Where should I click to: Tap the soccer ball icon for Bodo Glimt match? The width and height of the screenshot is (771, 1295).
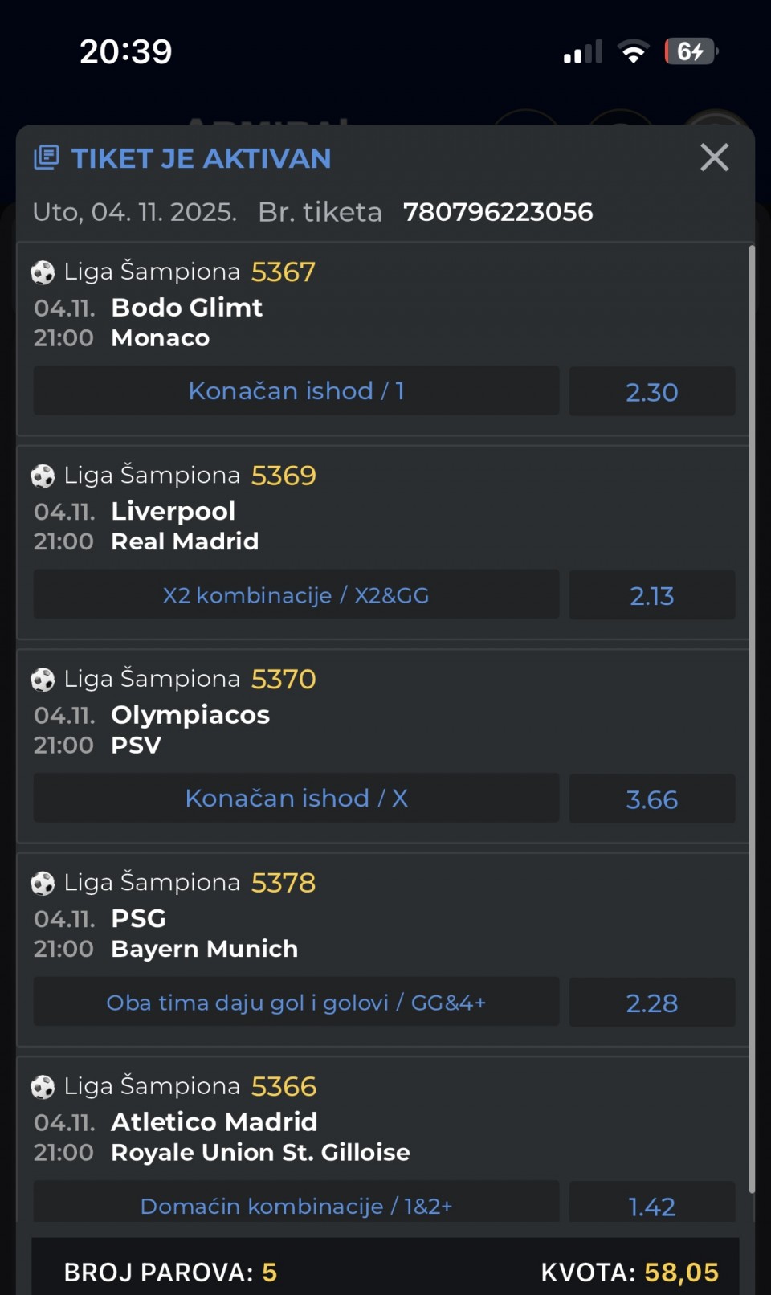(x=43, y=272)
